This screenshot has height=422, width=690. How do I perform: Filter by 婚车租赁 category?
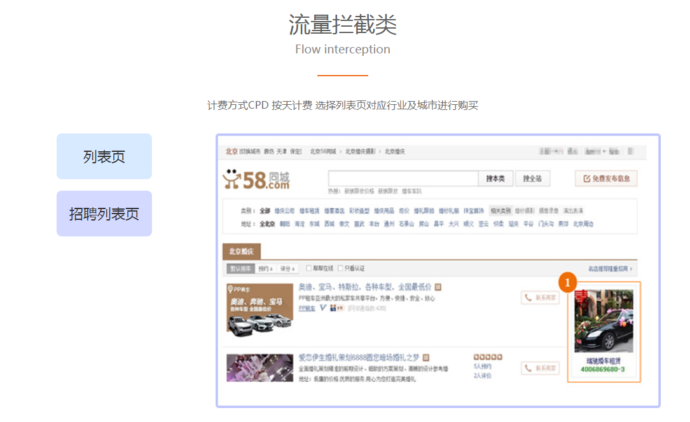(x=309, y=211)
